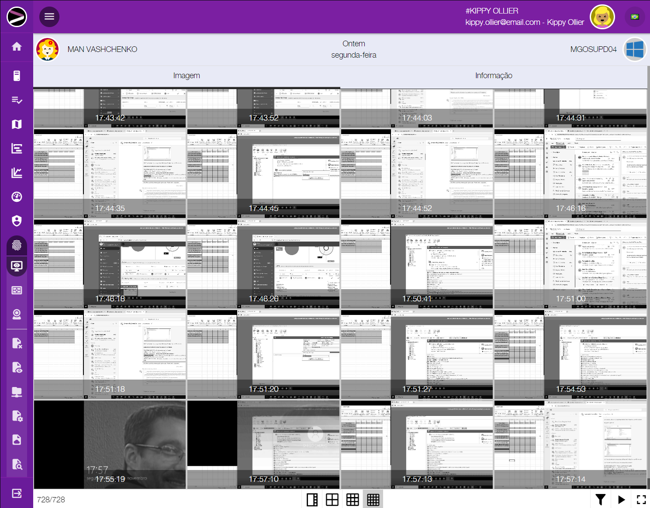This screenshot has height=508, width=650.
Task: Switch to the two-column split layout
Action: click(312, 499)
